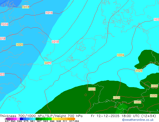Click the legend value 263
Viewport: 159px width, 122px height.
[x=13, y=121]
